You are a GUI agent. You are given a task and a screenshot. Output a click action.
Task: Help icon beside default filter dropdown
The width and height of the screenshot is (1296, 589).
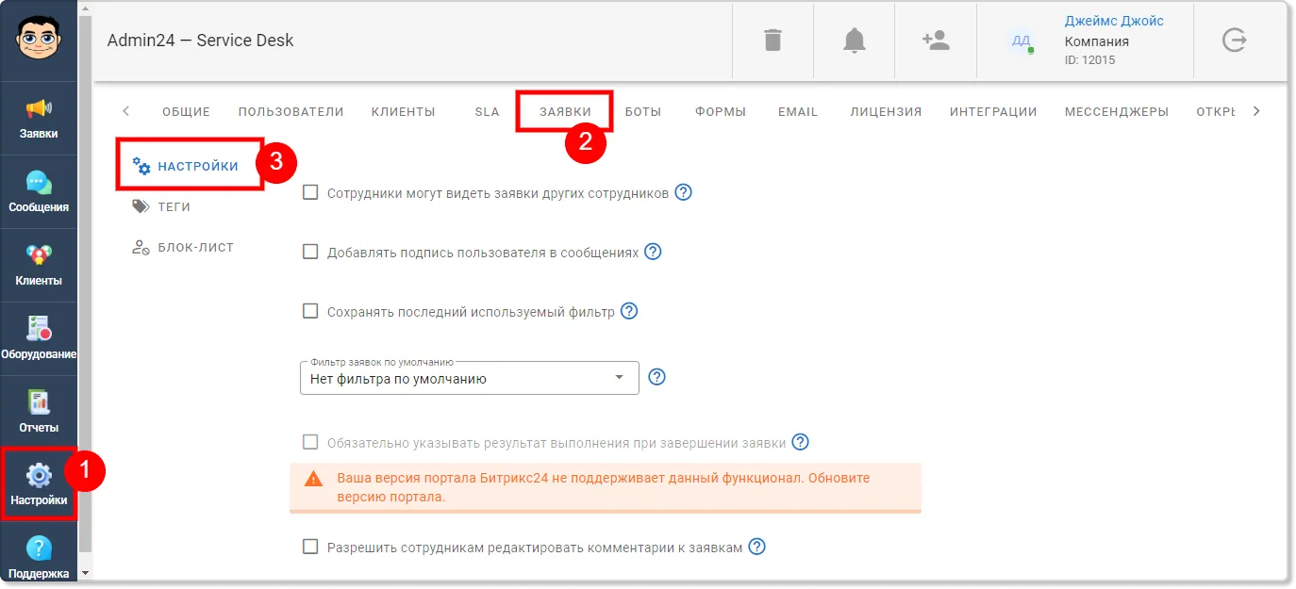tap(657, 377)
